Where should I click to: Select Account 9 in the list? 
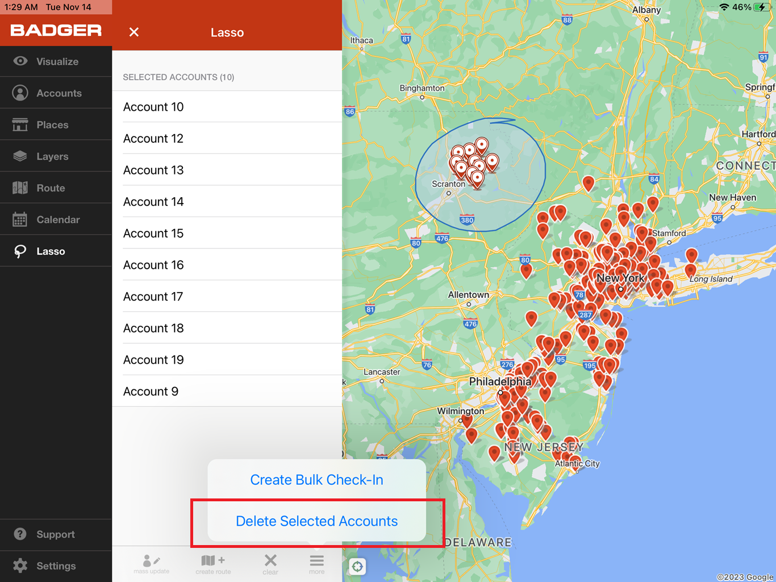(227, 391)
